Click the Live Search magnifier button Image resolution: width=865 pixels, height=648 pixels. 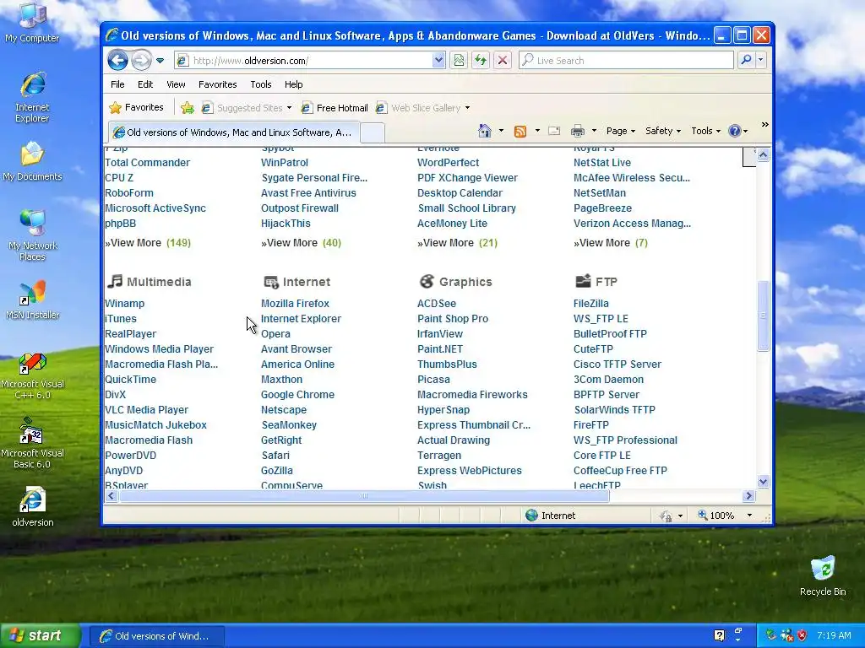point(746,60)
